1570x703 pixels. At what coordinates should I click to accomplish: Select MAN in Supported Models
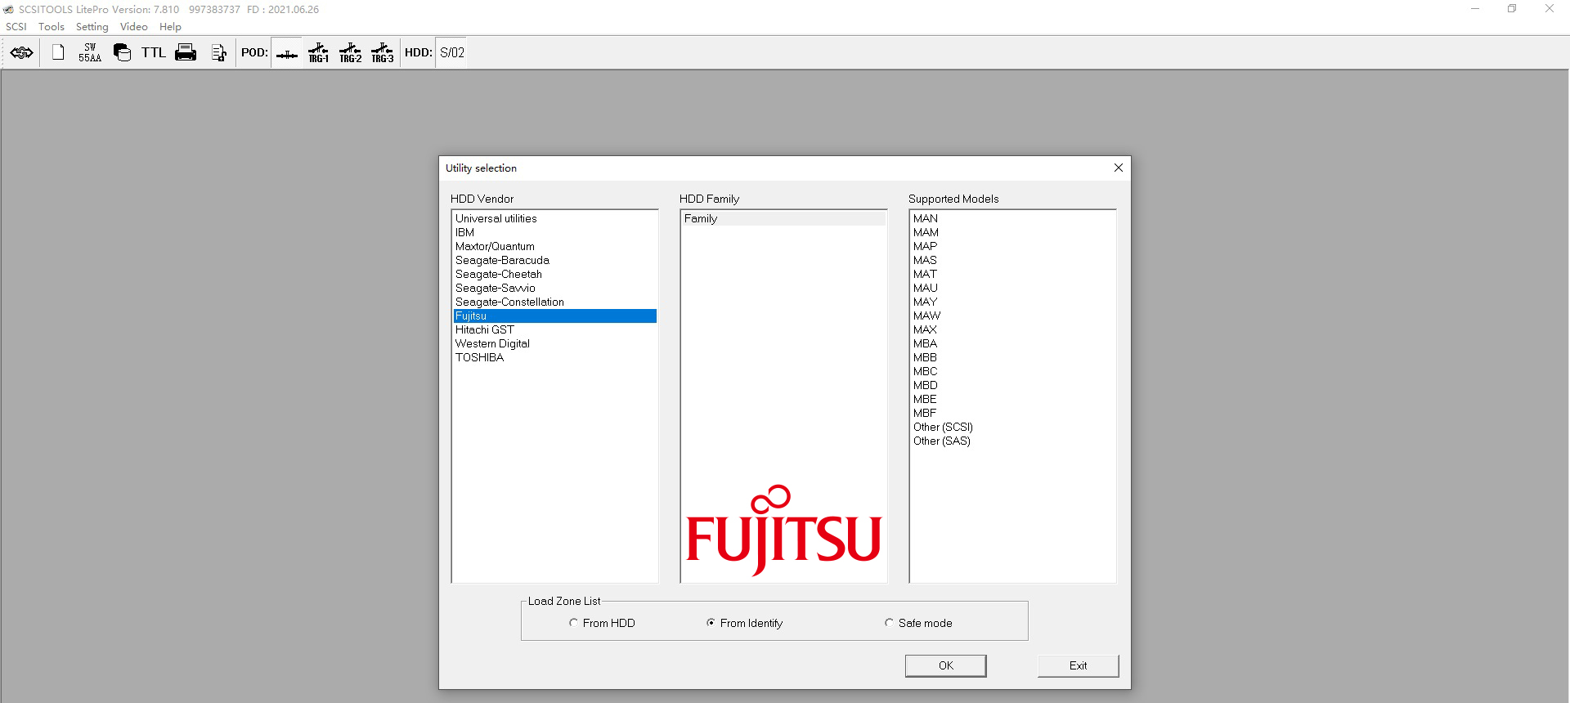click(1012, 218)
